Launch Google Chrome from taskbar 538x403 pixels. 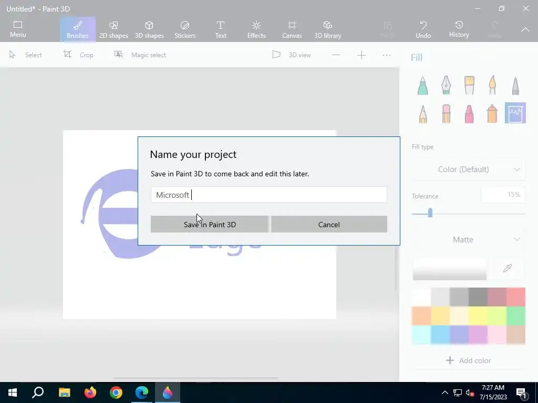pos(116,393)
